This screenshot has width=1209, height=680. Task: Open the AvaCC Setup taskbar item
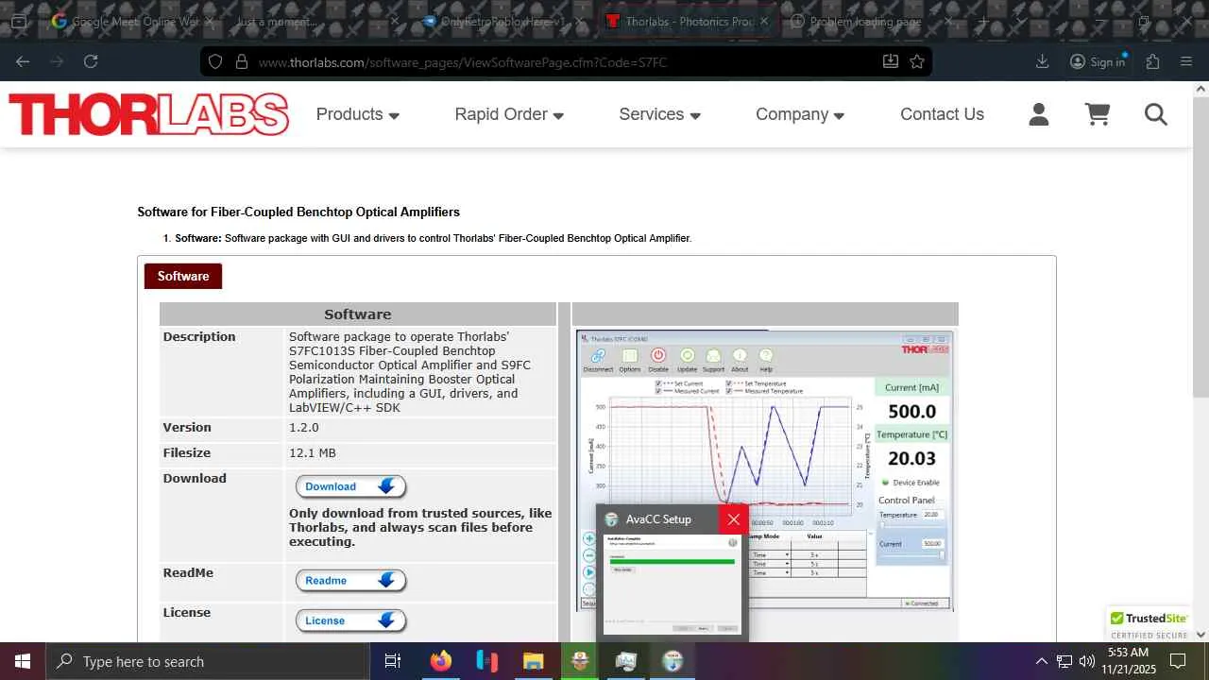coord(673,661)
